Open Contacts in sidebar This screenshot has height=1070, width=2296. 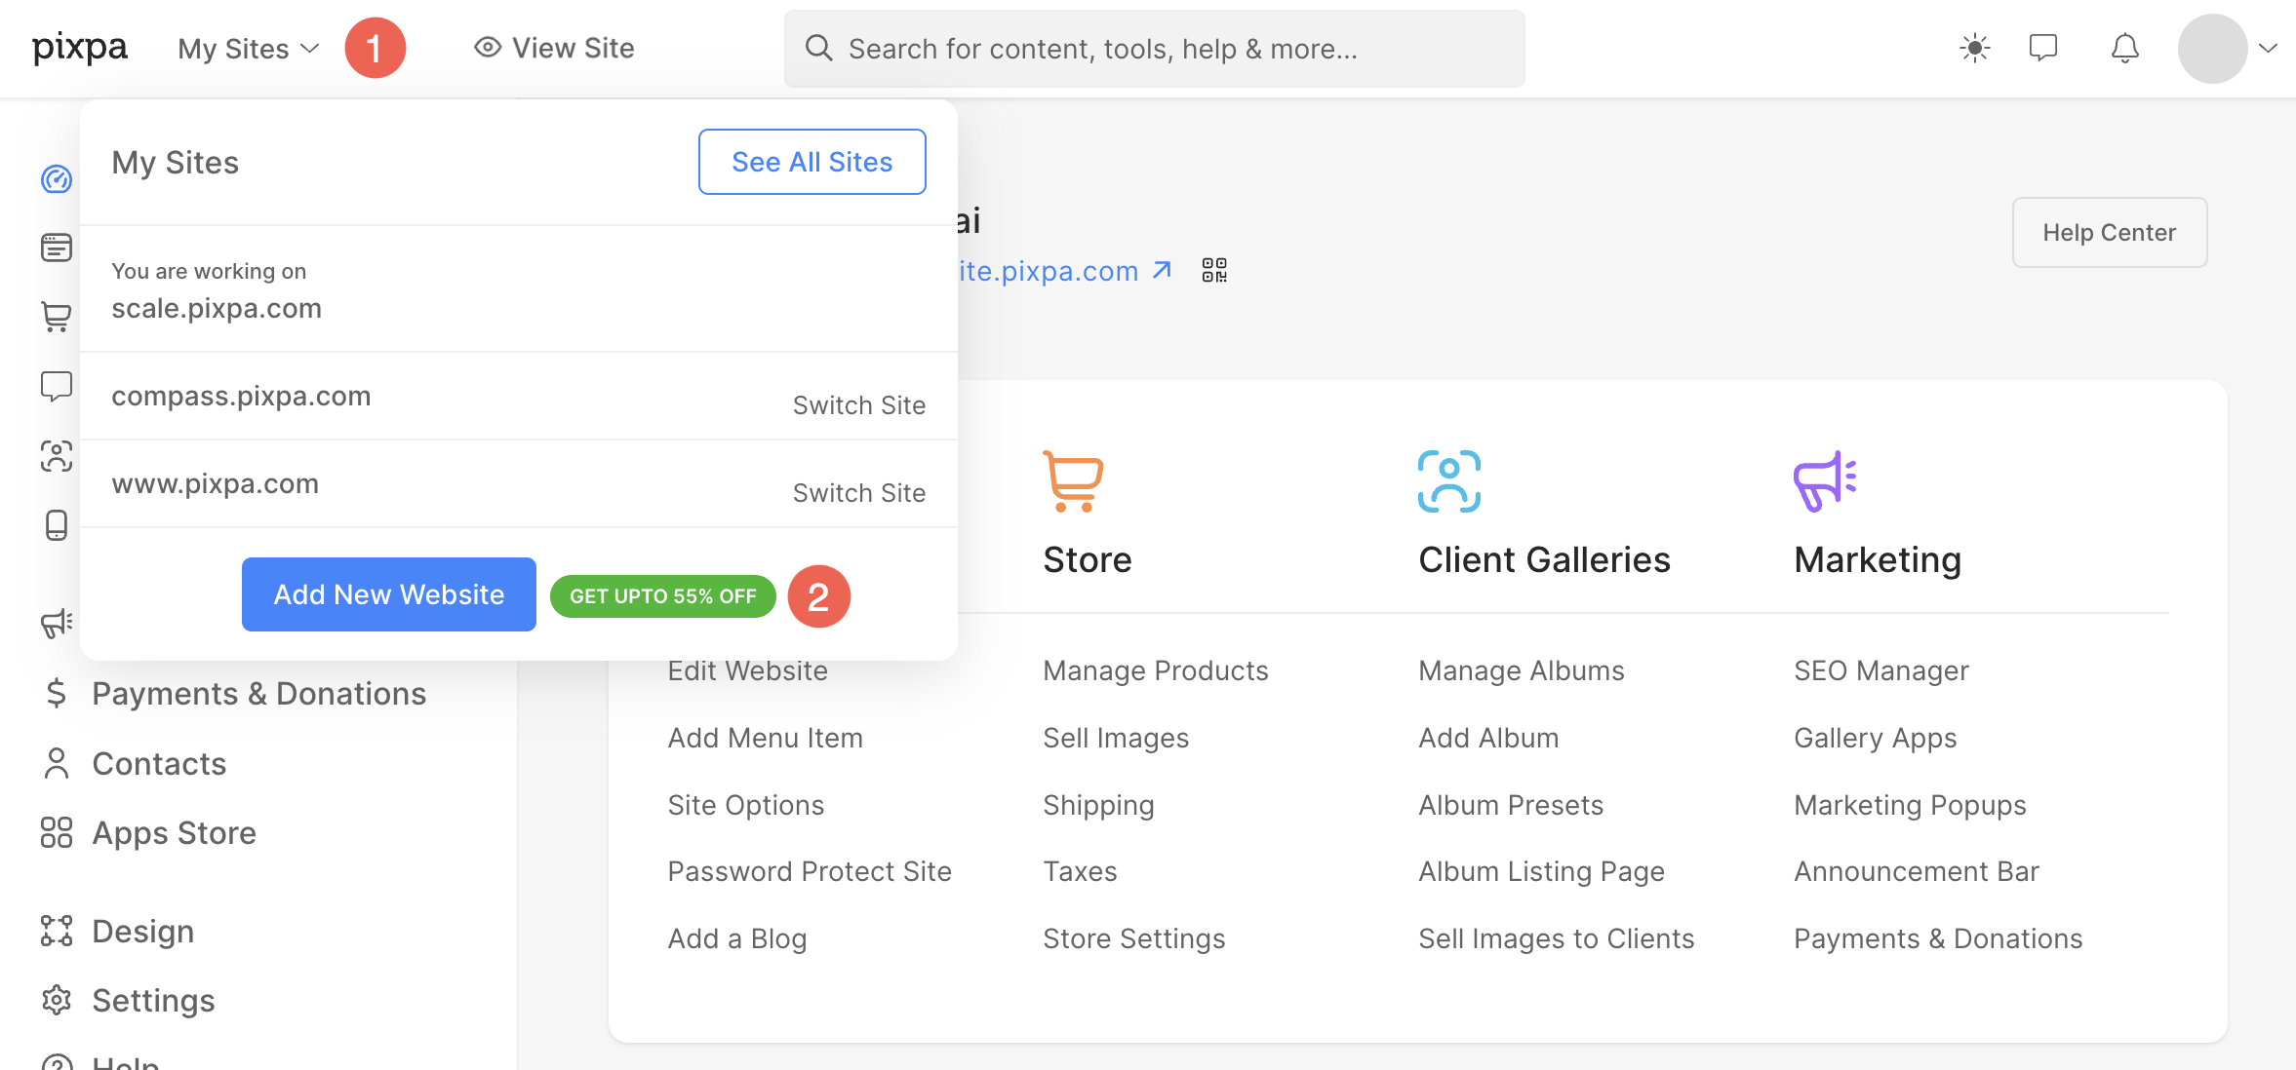point(159,763)
